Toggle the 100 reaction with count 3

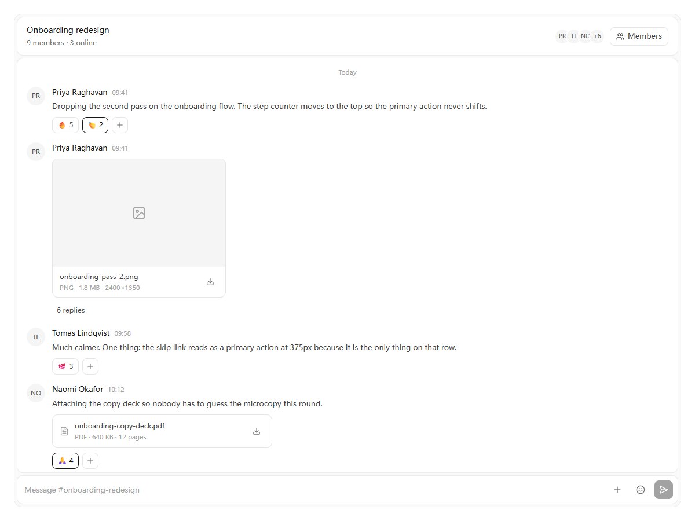65,366
